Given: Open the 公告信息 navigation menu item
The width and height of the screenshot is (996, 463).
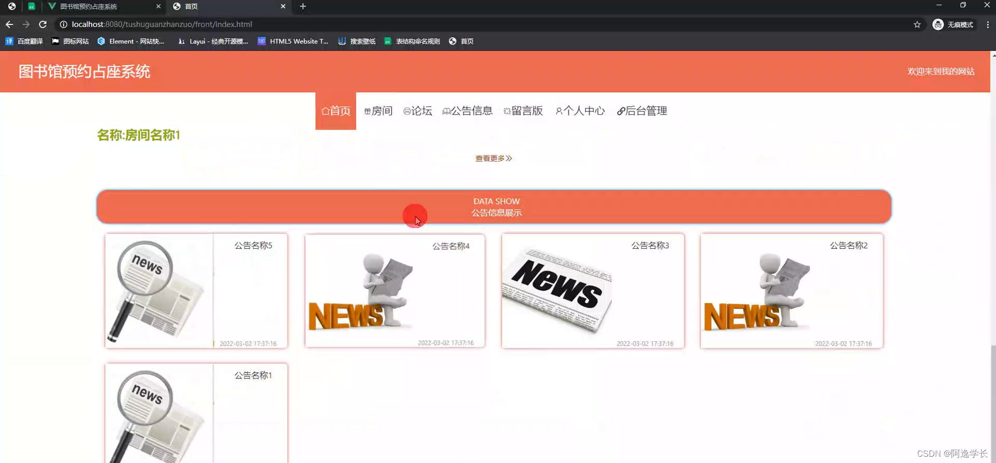Looking at the screenshot, I should tap(467, 111).
